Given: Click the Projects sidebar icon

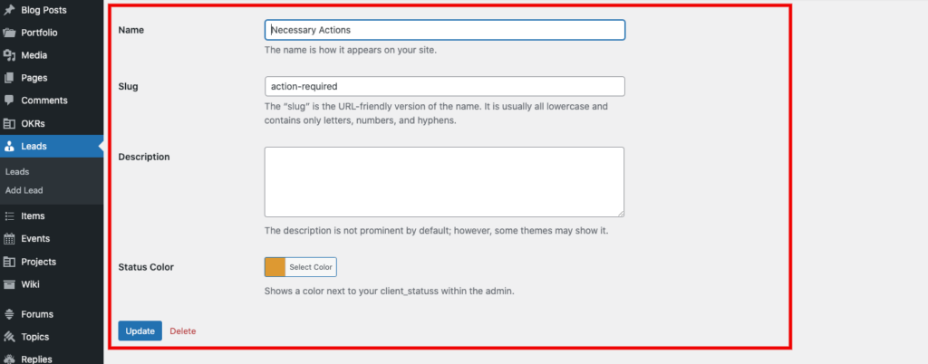Looking at the screenshot, I should coord(9,262).
